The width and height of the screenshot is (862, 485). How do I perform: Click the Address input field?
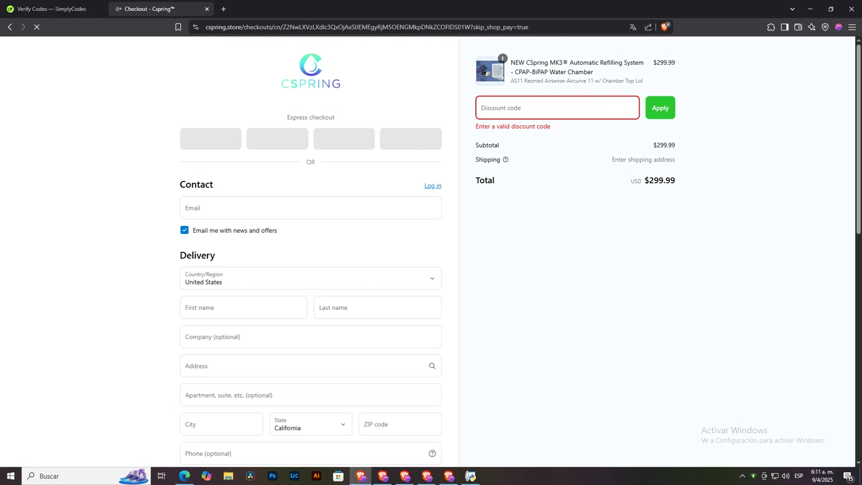311,366
